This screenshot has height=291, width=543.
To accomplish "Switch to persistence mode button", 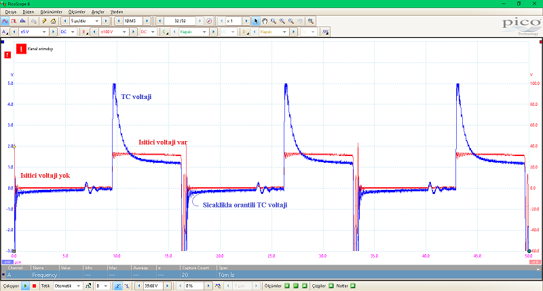I will [13, 21].
